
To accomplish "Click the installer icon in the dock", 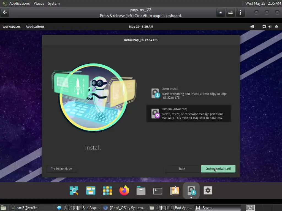I will click(191, 190).
